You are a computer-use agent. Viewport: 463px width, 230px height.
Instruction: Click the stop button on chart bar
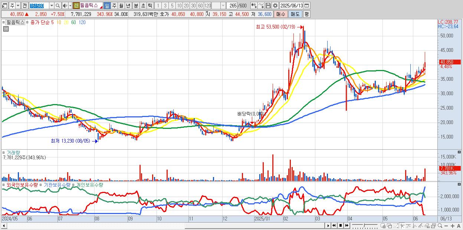pyautogui.click(x=340, y=226)
